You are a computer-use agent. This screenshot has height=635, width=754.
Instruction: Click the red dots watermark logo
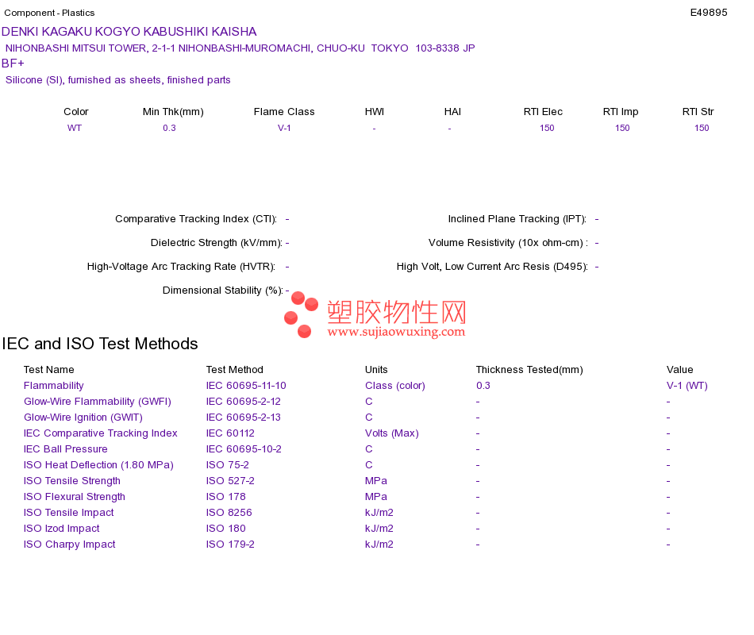(x=301, y=314)
